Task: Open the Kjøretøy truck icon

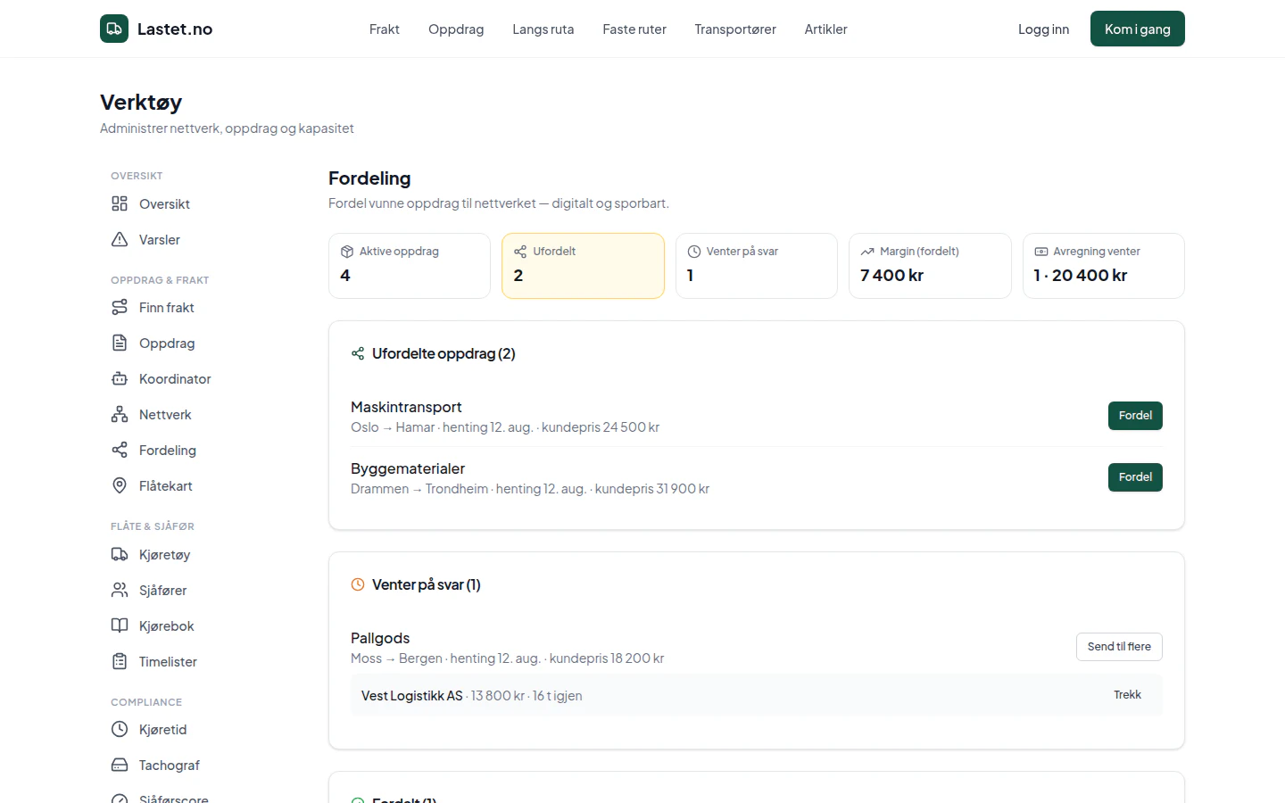Action: [120, 554]
